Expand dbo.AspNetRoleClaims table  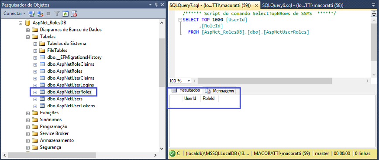35,65
